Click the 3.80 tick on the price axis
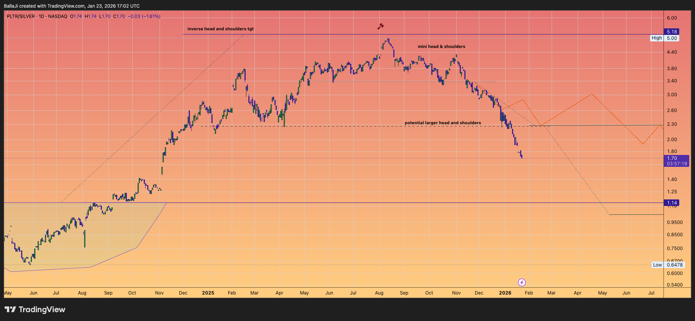 [672, 69]
